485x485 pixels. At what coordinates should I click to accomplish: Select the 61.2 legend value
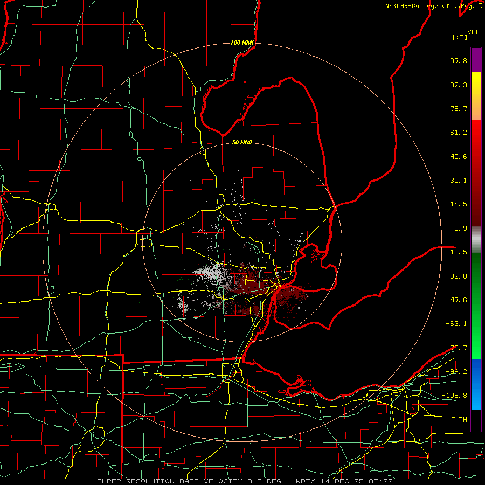pyautogui.click(x=459, y=133)
